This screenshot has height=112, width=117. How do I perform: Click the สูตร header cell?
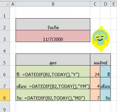[x=53, y=60]
